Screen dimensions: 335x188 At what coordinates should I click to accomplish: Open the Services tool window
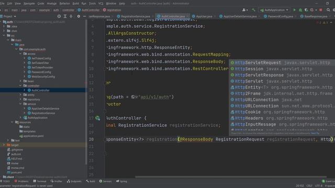pos(105,181)
